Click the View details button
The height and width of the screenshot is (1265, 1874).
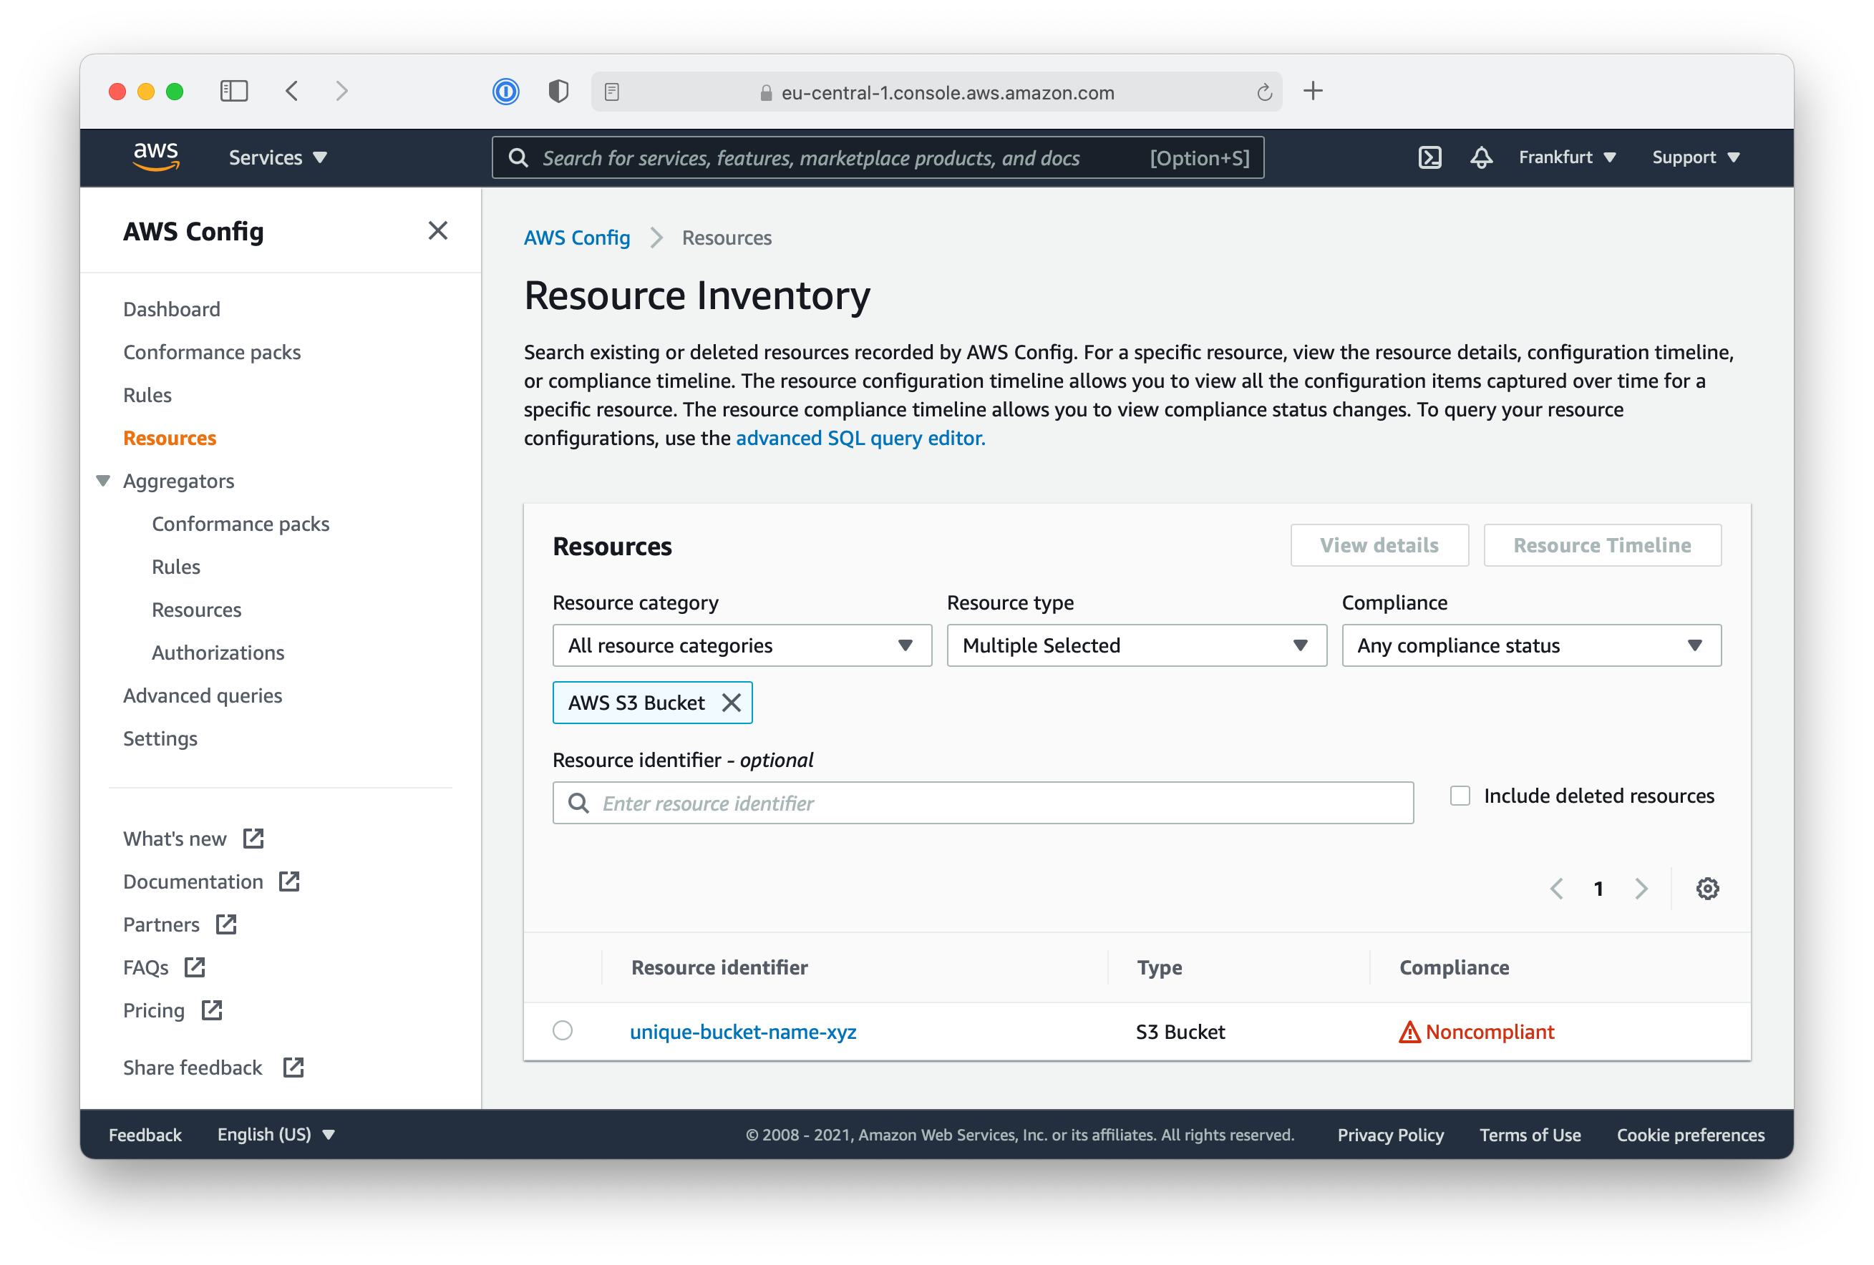pos(1379,544)
